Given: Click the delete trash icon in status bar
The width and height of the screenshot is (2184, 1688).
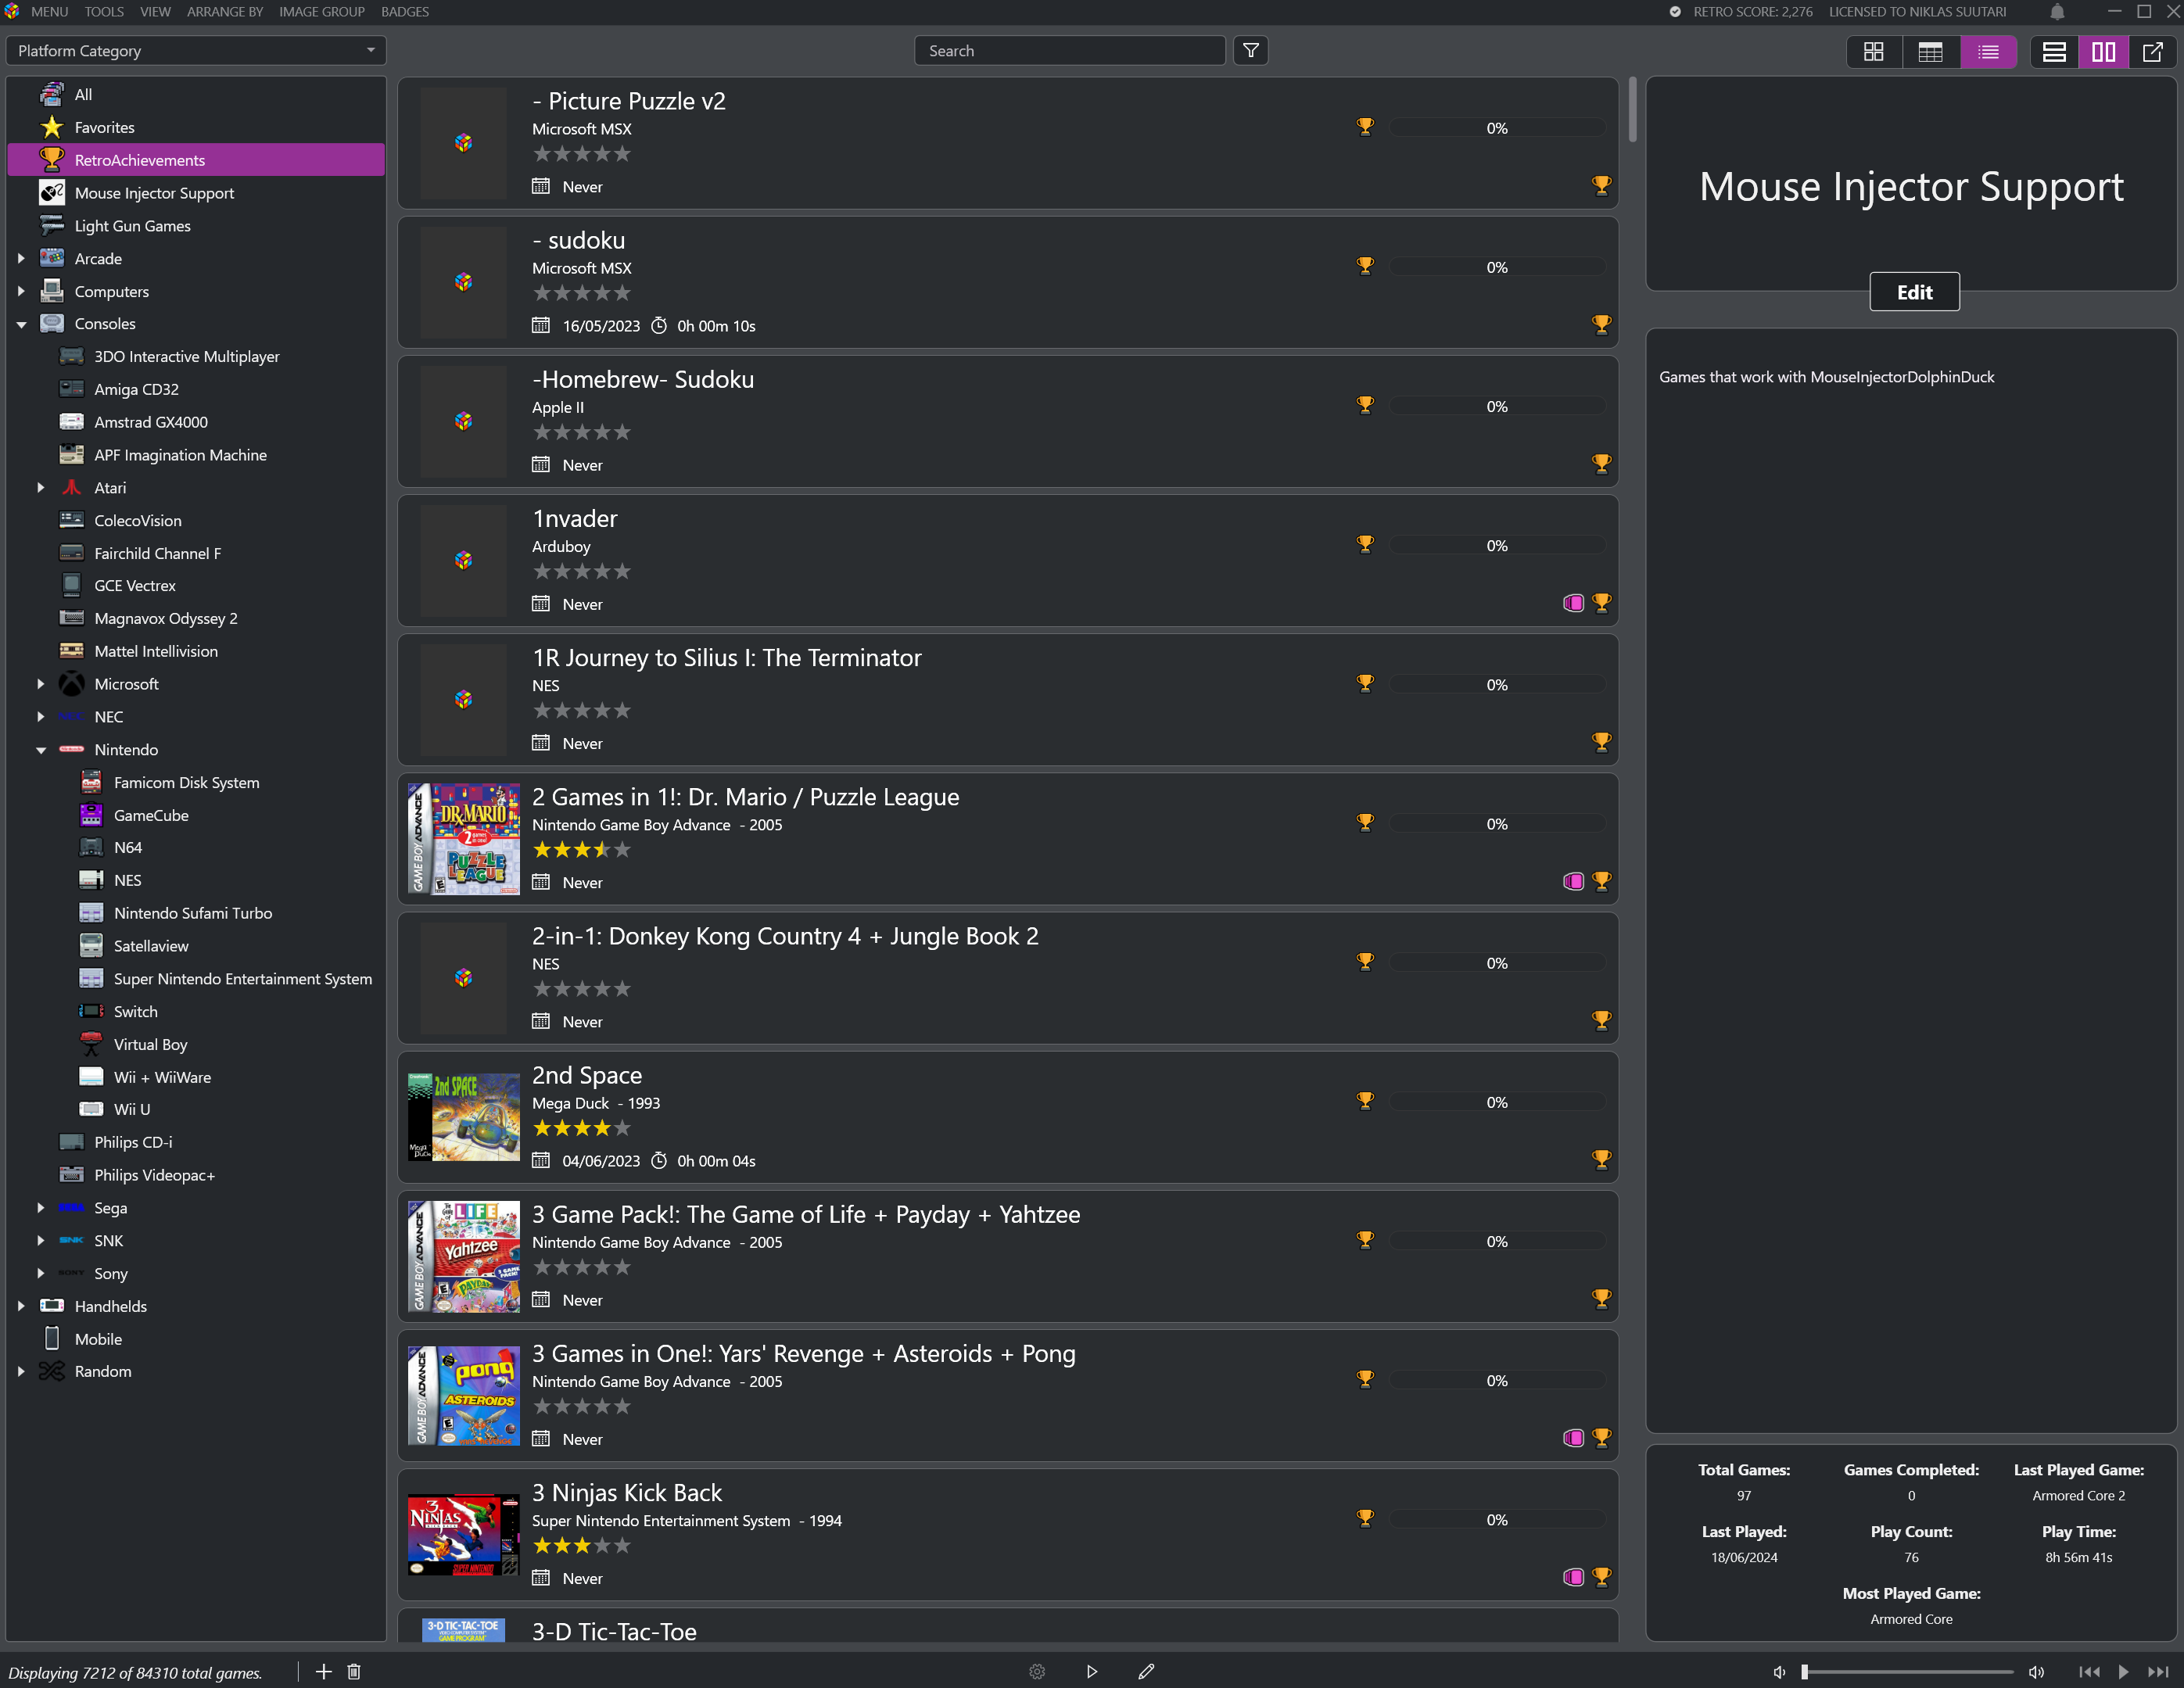Looking at the screenshot, I should [354, 1671].
